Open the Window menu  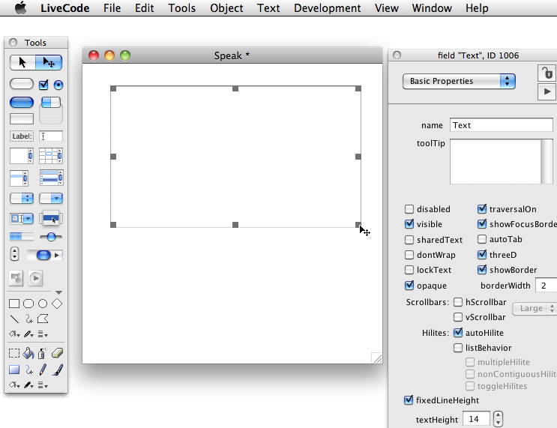(432, 7)
